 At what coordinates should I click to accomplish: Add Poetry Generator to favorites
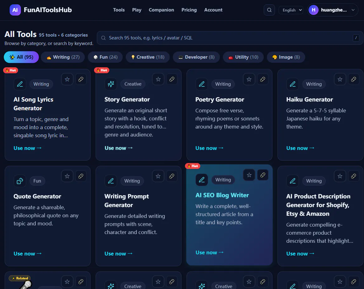[x=249, y=79]
